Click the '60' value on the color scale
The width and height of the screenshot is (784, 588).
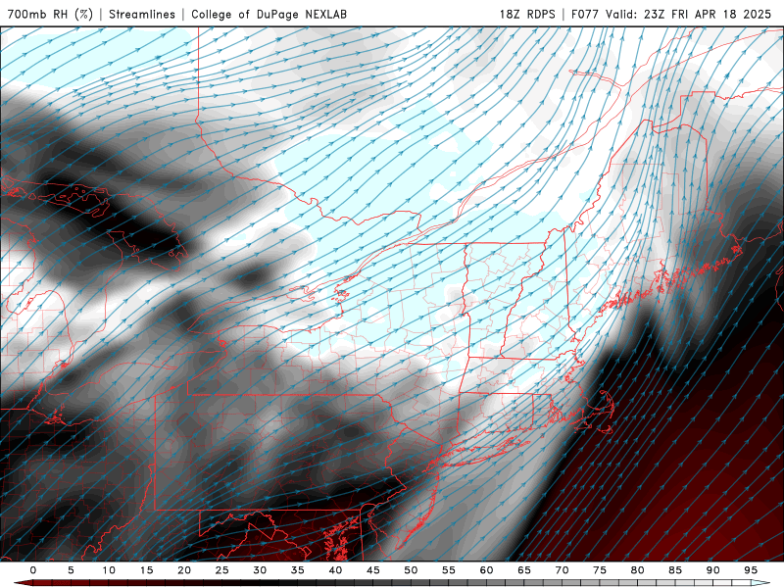[486, 570]
